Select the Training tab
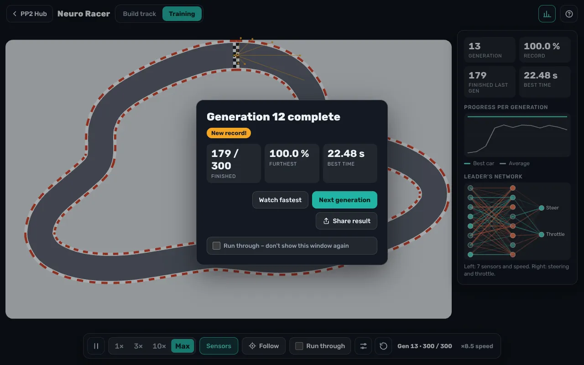The width and height of the screenshot is (584, 365). (x=182, y=14)
